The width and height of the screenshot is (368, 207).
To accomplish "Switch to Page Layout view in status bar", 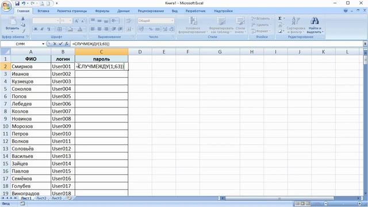I will [x=302, y=204].
